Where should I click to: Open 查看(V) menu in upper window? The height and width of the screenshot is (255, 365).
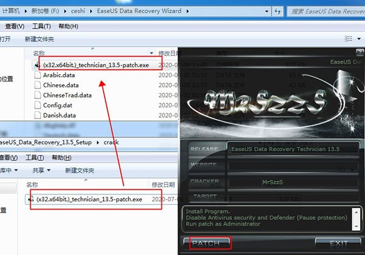tap(15, 26)
